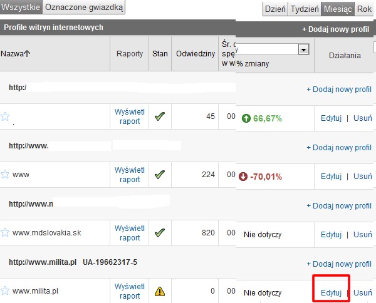Click visits value 820
The image size is (376, 303).
click(208, 233)
